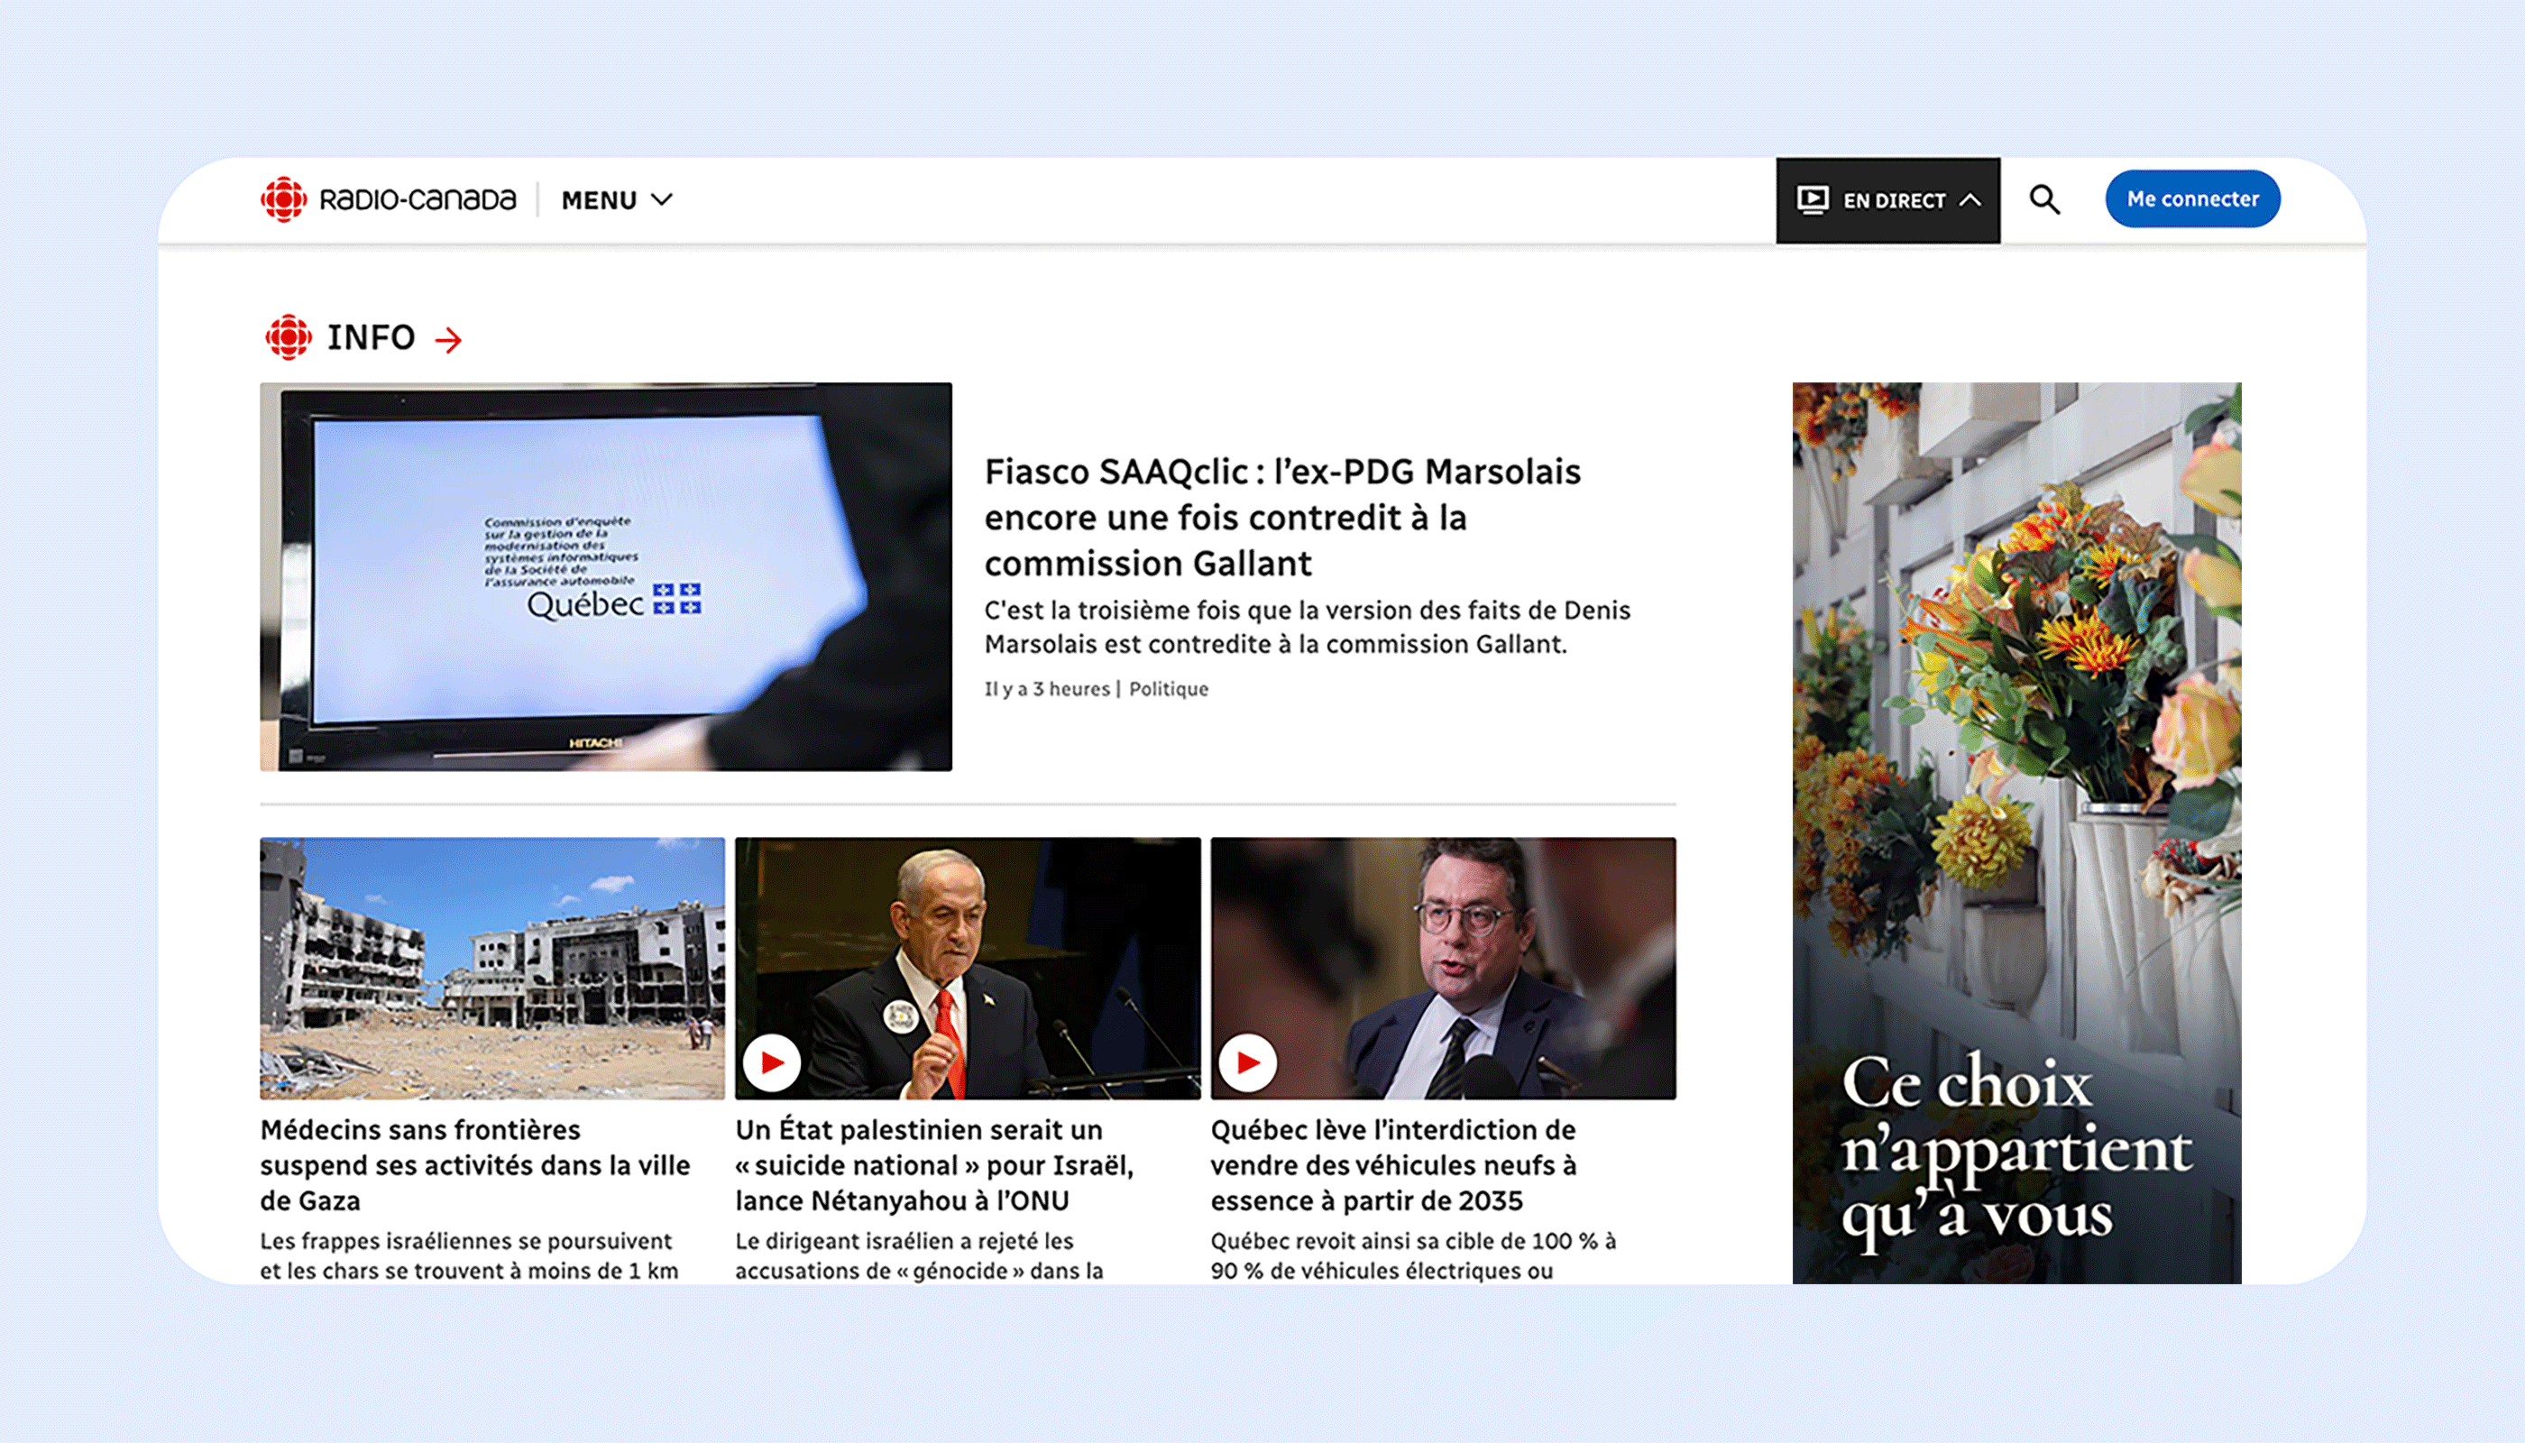Click the red Radio-Canada gem beside INFO
Image resolution: width=2525 pixels, height=1443 pixels.
pyautogui.click(x=289, y=337)
